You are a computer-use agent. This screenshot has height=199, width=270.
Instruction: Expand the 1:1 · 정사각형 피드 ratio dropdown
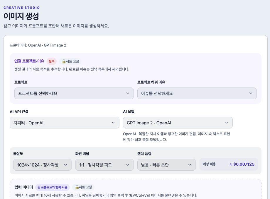click(x=104, y=165)
